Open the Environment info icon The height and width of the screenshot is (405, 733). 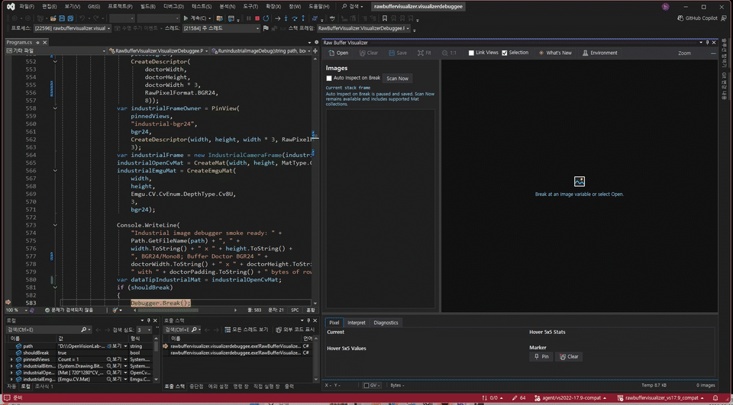586,53
